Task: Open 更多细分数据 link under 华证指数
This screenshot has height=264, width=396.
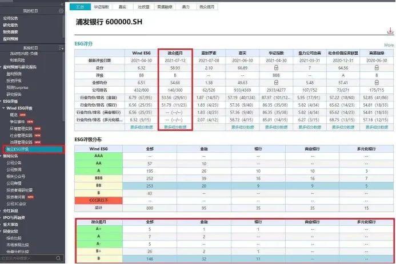Action: tap(276, 127)
